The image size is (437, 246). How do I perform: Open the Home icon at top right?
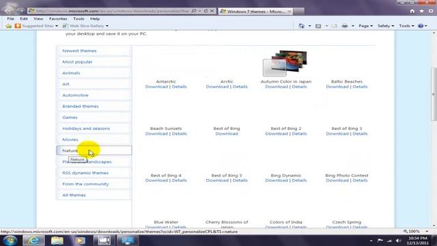(412, 11)
